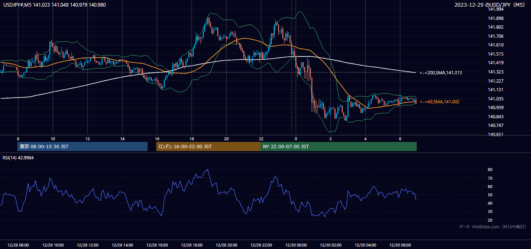The height and width of the screenshot is (249, 531).
Task: Click the 200 SMA 141.313 label
Action: click(x=441, y=73)
